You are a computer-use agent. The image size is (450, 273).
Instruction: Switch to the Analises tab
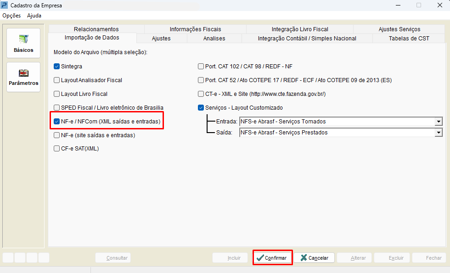click(x=214, y=39)
